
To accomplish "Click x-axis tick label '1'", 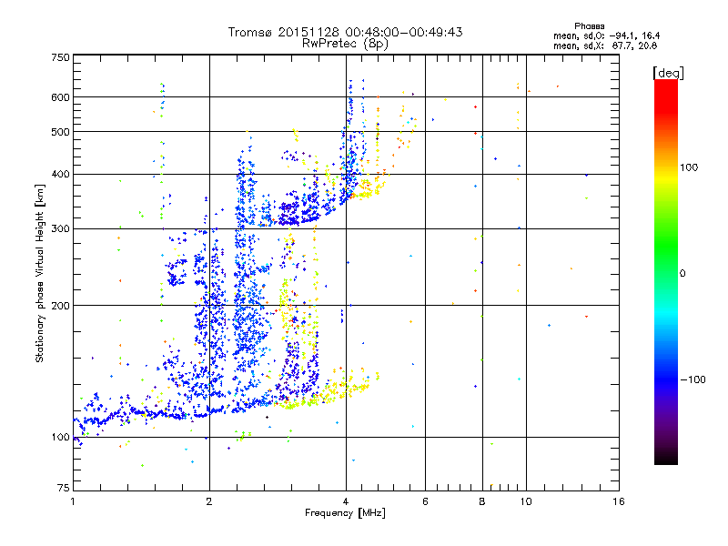I will [x=73, y=501].
